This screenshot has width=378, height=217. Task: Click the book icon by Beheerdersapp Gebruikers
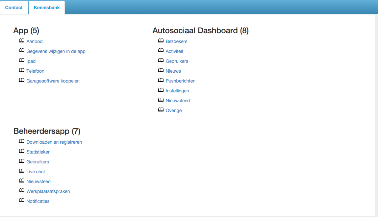coord(22,161)
